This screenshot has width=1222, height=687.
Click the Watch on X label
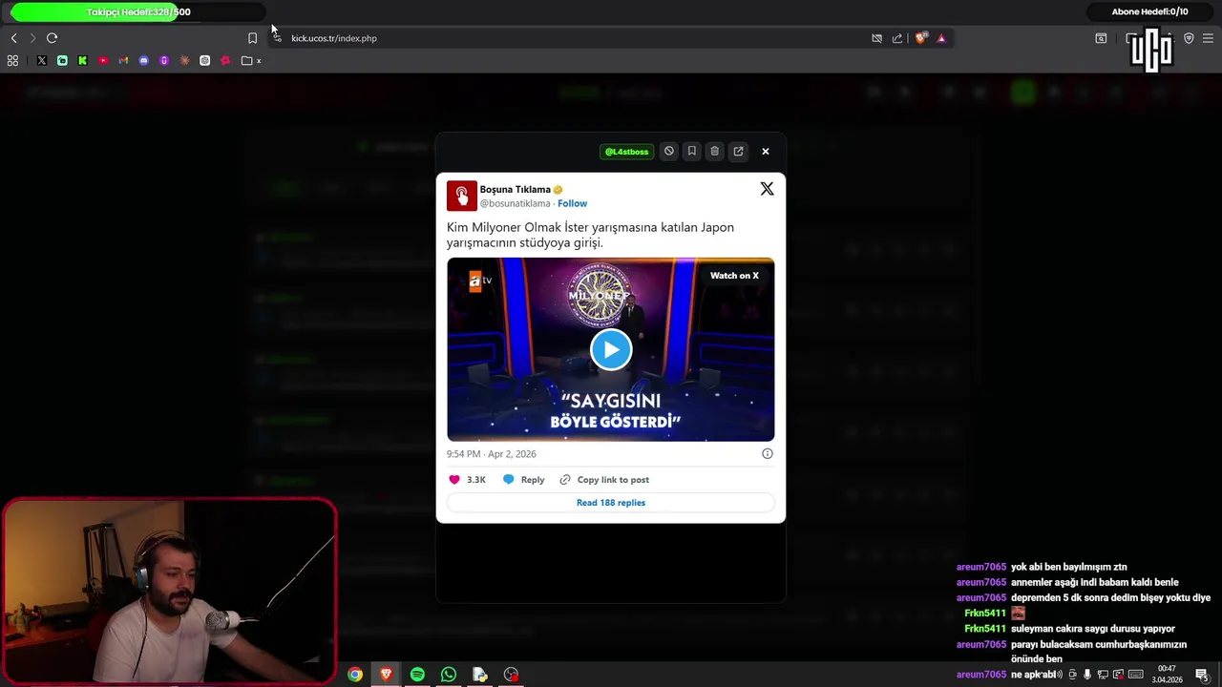click(734, 276)
